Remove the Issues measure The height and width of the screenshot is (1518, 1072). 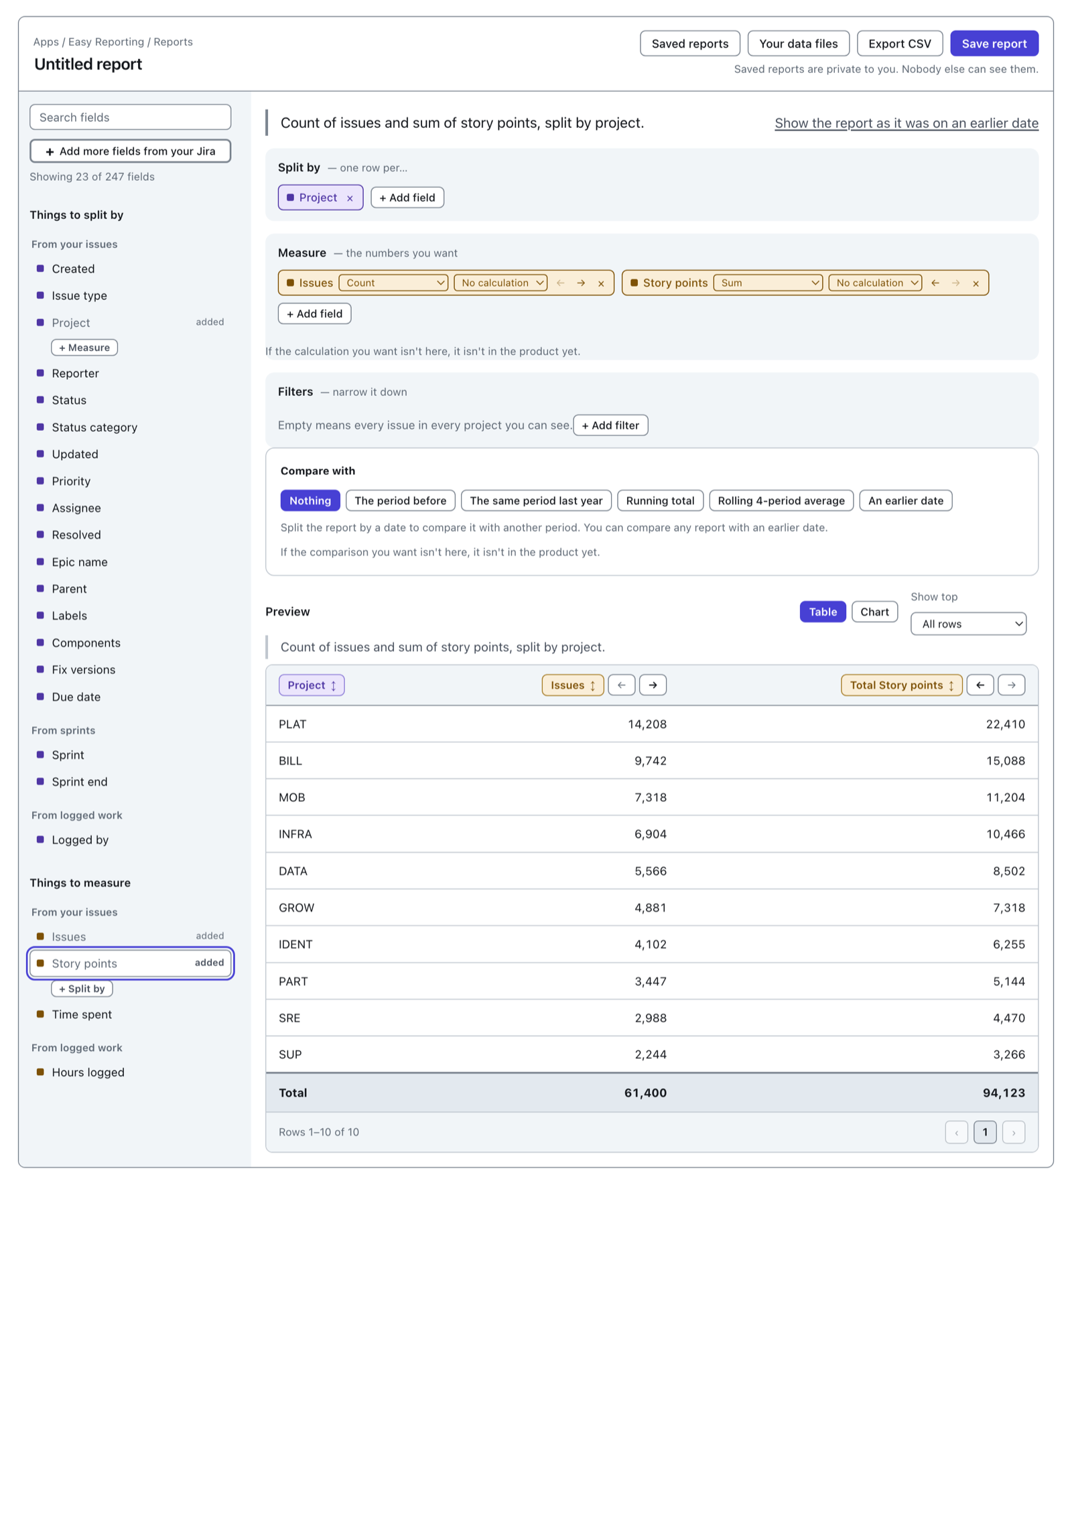click(x=601, y=283)
